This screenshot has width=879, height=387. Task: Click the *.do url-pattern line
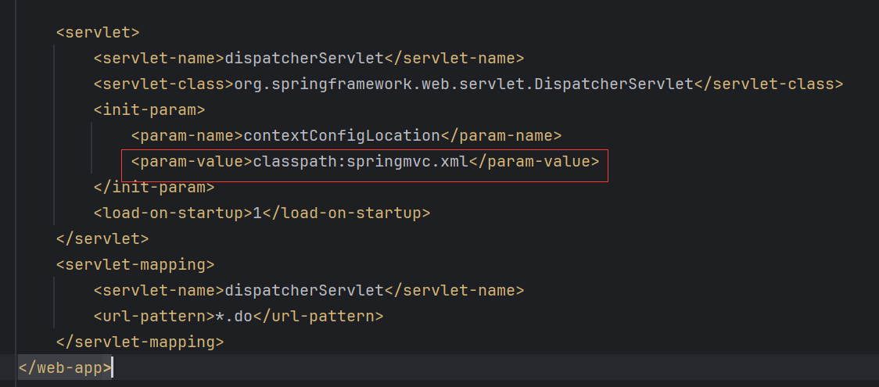(239, 317)
